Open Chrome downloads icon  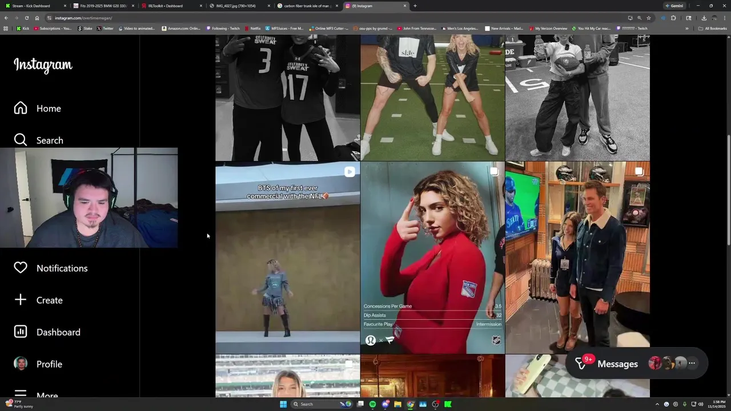pyautogui.click(x=704, y=18)
